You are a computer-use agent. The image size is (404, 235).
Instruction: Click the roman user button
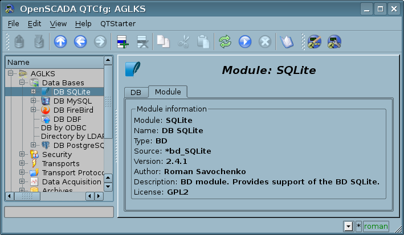(x=376, y=226)
